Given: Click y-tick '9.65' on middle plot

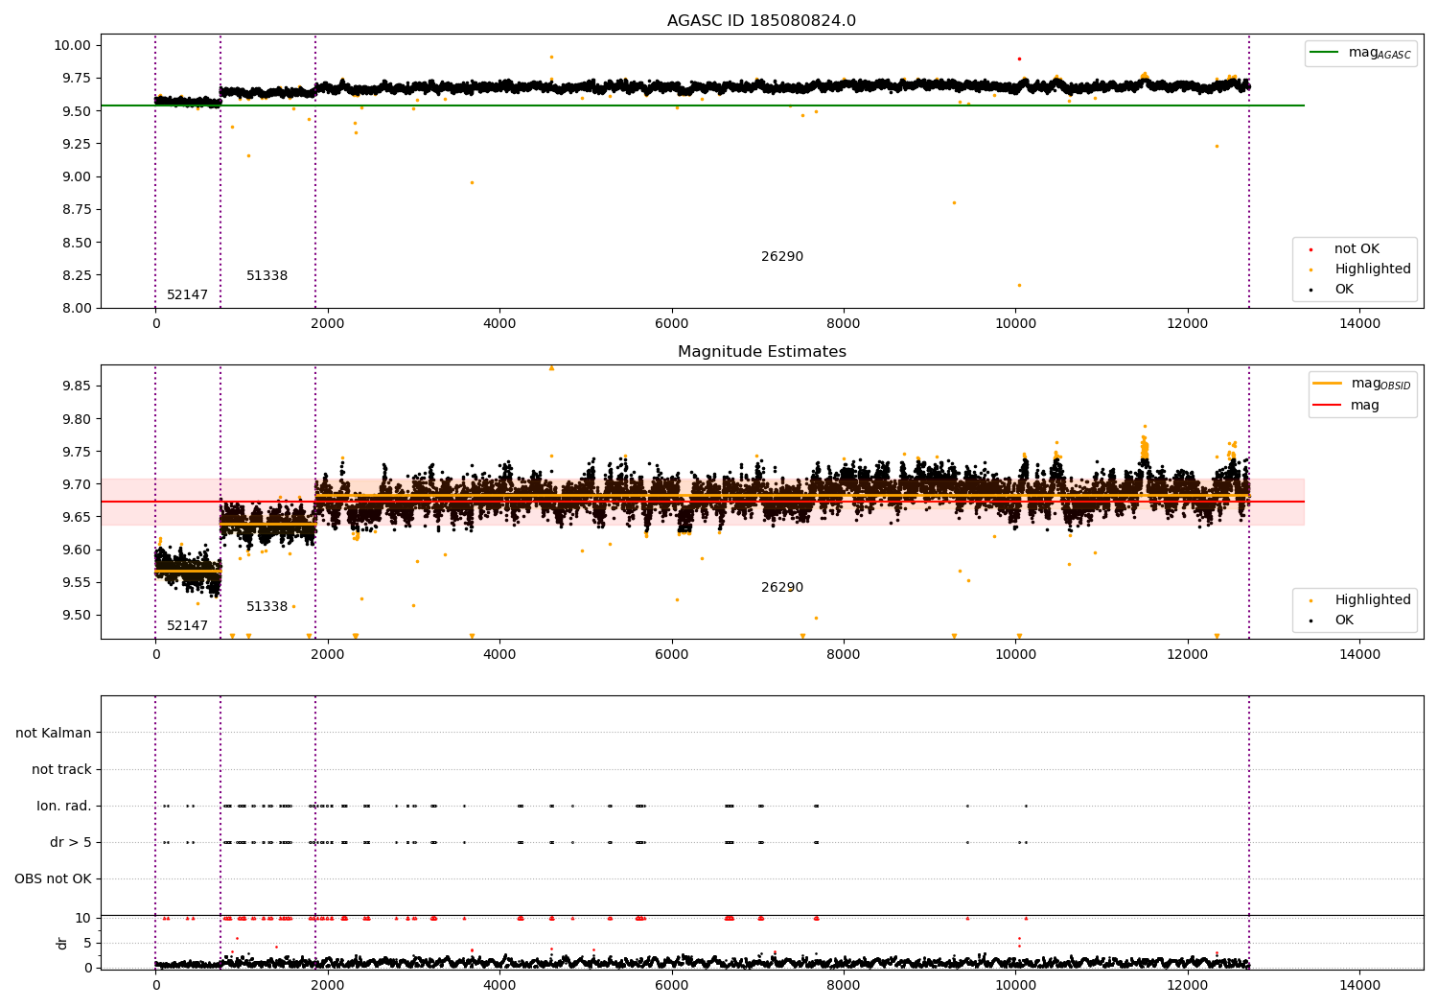Looking at the screenshot, I should [x=77, y=518].
